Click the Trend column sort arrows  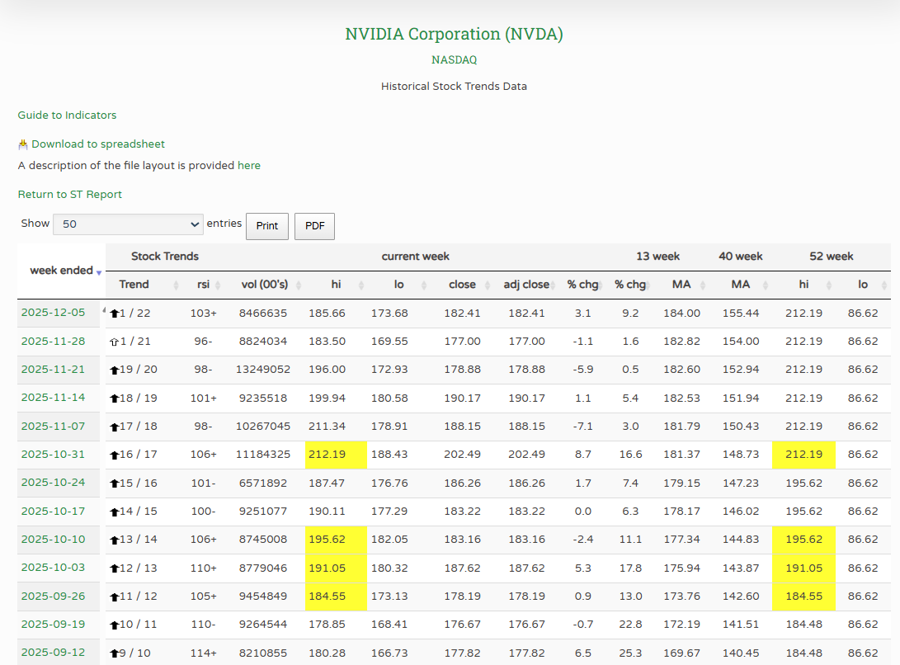pos(174,284)
